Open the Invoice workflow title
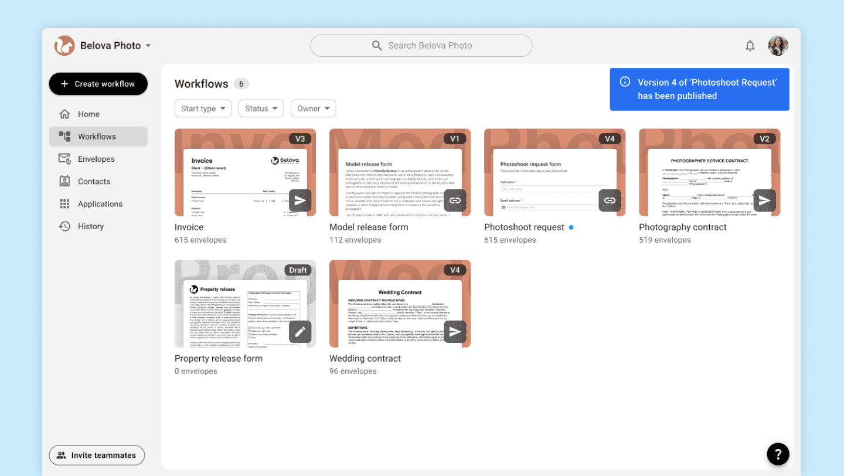Screen dimensions: 844x476 click(x=189, y=227)
